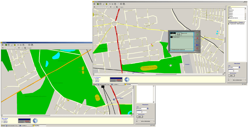Click playback speed slider, upper-right panel bottom
This screenshot has width=248, height=127.
(237, 78)
